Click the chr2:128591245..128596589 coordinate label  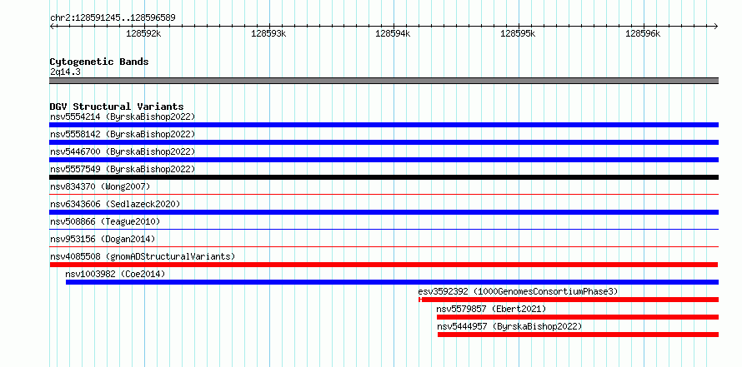click(x=113, y=18)
